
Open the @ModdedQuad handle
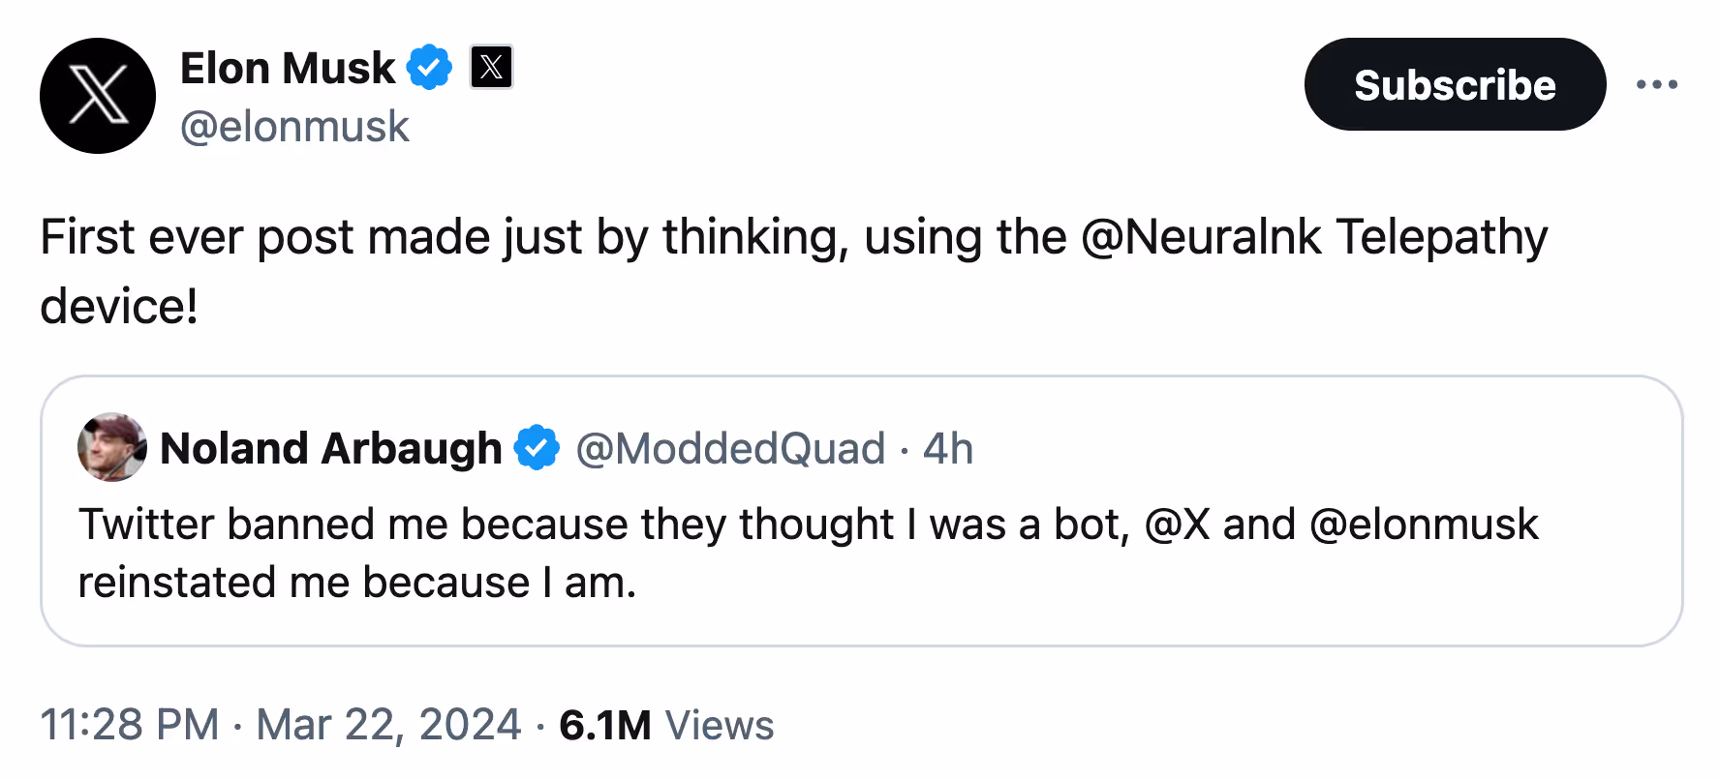[730, 448]
